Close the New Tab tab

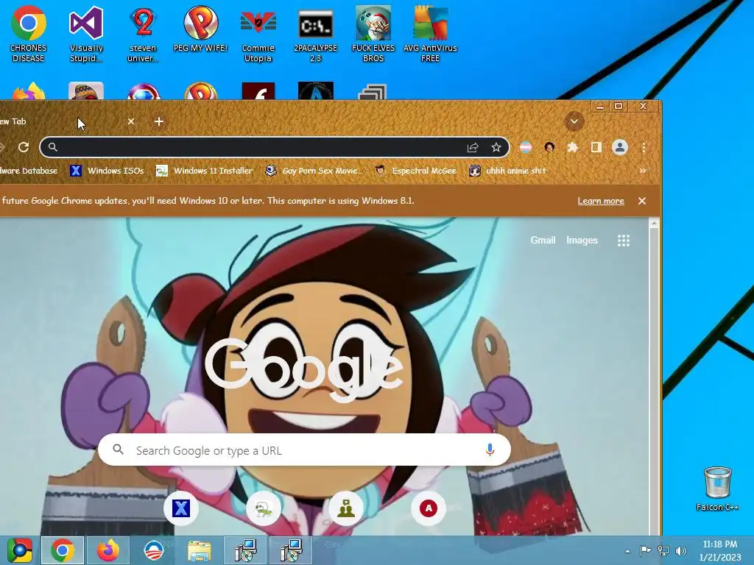(x=131, y=121)
